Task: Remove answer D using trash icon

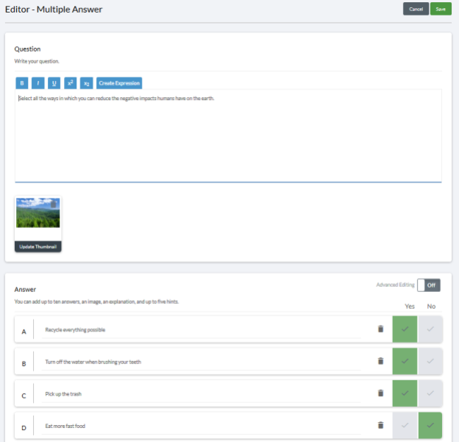Action: (x=380, y=425)
